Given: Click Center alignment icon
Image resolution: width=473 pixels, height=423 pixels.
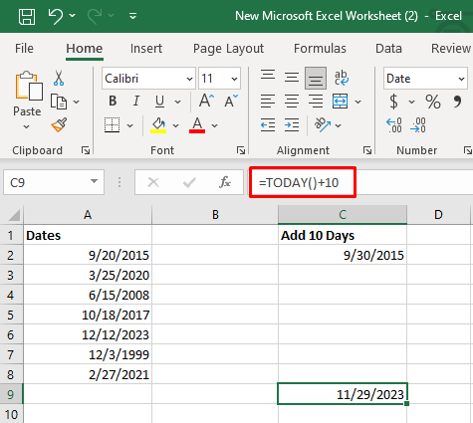Looking at the screenshot, I should click(292, 102).
